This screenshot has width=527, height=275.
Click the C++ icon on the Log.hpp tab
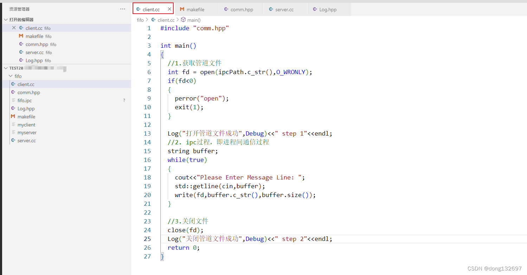(x=315, y=9)
